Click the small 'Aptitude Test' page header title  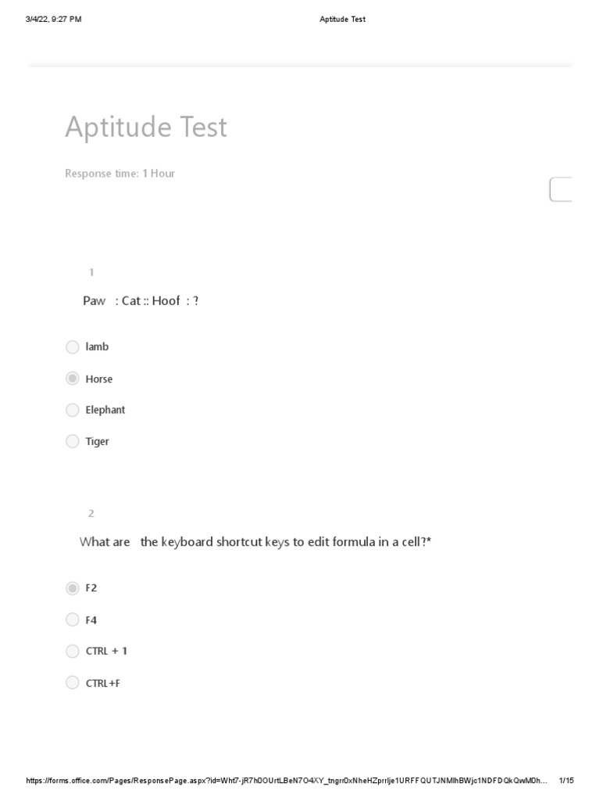(342, 20)
